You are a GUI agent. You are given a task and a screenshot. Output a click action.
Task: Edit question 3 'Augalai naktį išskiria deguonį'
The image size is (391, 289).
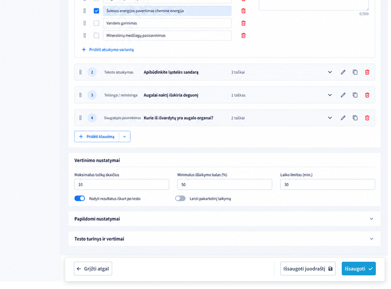tap(343, 95)
